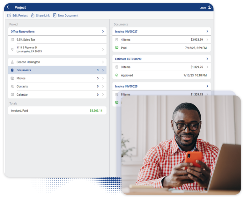
Task: Open Estimate EST000090 via its chevron
Action: click(207, 59)
